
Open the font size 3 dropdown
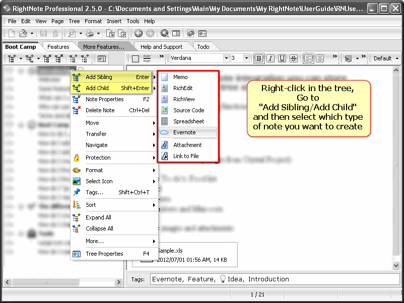pyautogui.click(x=246, y=58)
